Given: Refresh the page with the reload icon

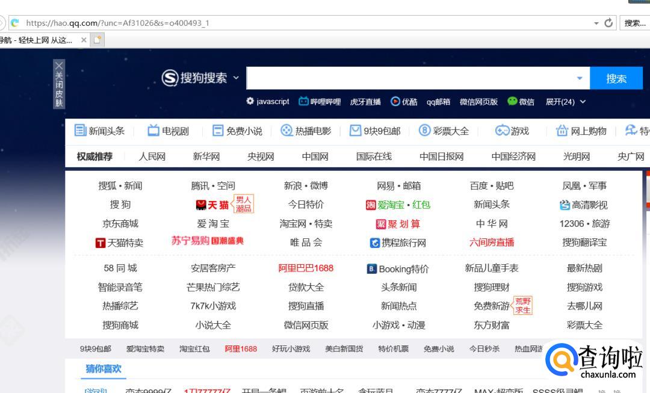Looking at the screenshot, I should pos(608,23).
